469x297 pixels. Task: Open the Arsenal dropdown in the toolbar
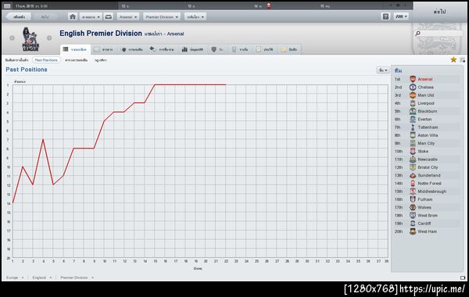click(128, 16)
